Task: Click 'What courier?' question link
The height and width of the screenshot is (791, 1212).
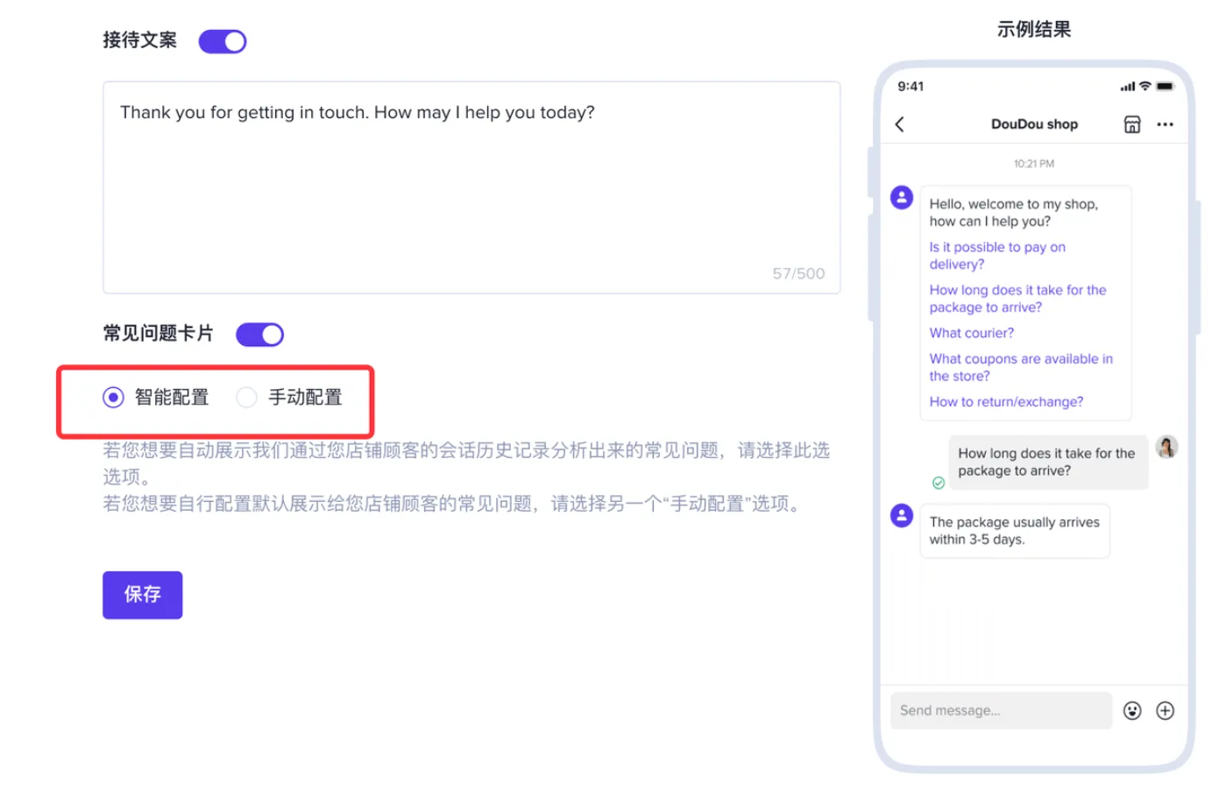Action: (971, 333)
